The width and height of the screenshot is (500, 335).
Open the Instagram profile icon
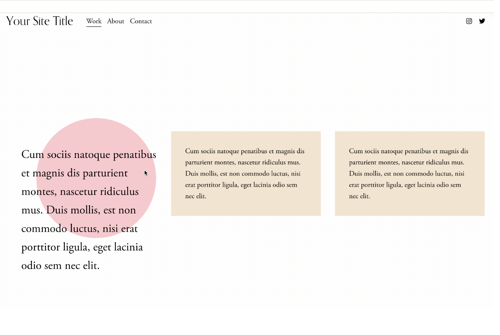[x=469, y=21]
